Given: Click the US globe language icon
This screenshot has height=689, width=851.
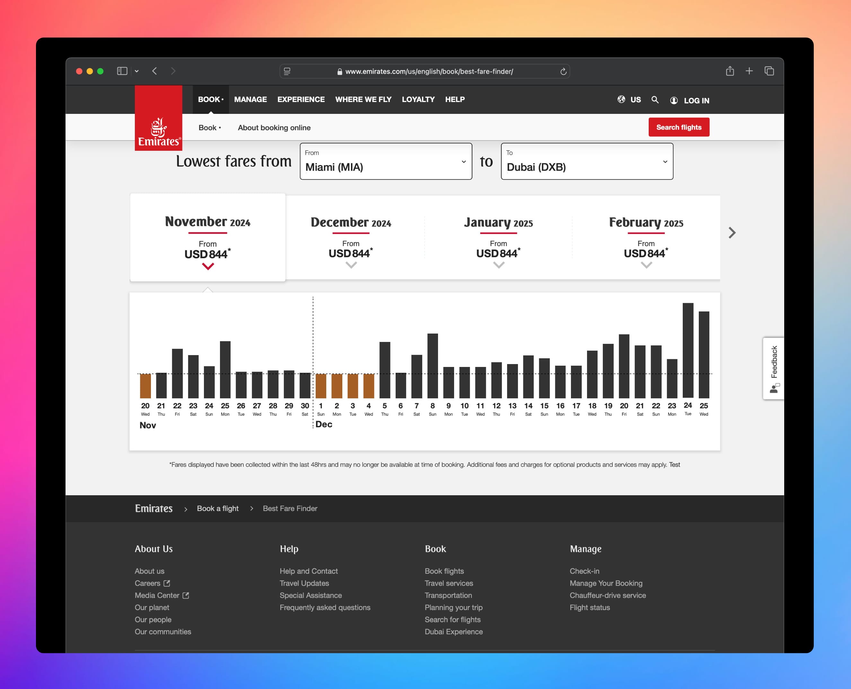Looking at the screenshot, I should coord(621,100).
